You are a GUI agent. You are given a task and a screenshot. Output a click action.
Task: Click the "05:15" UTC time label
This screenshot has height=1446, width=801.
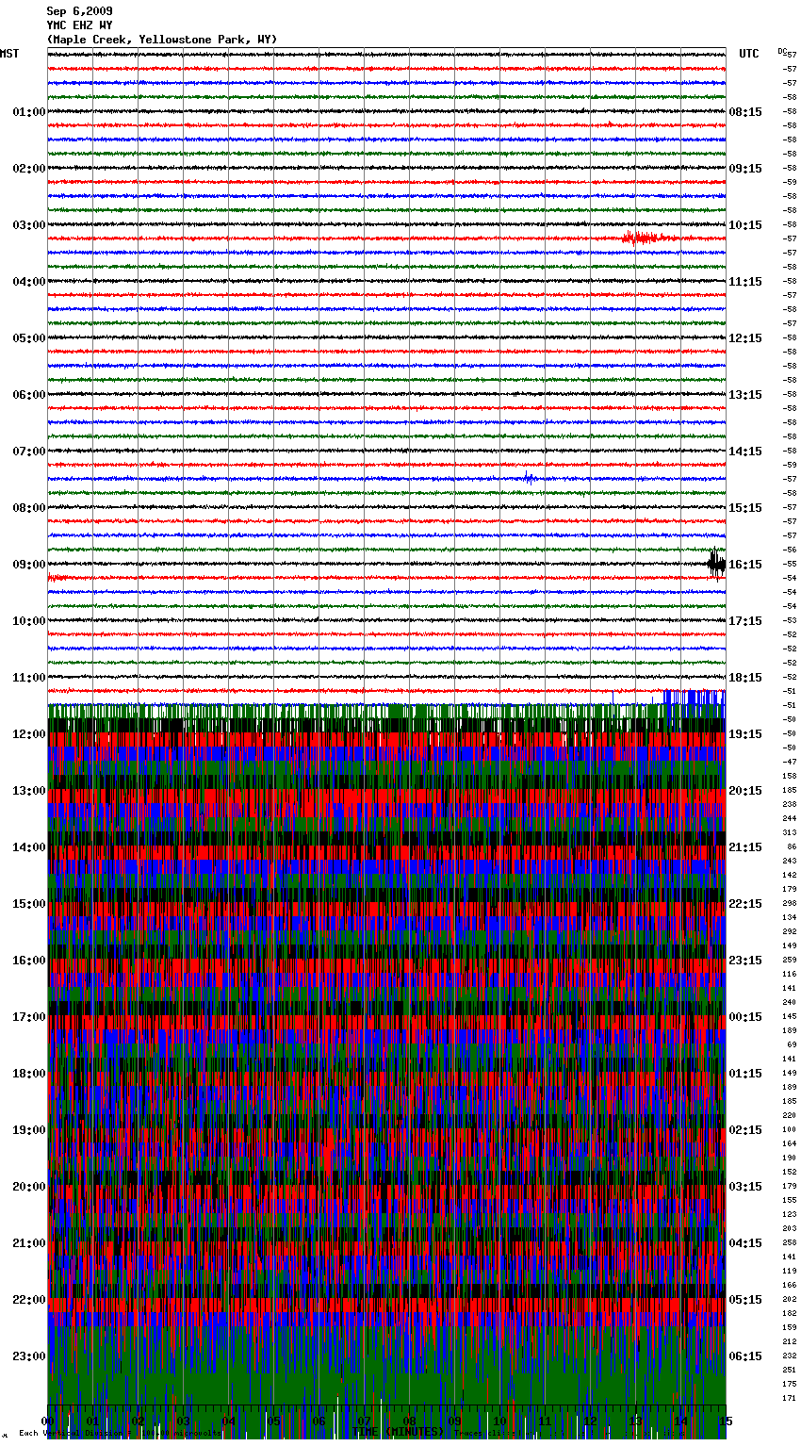point(745,1300)
